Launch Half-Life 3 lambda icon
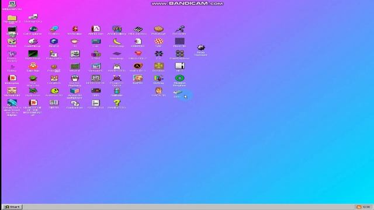Viewport: 374px width, 210px height. pyautogui.click(x=138, y=66)
